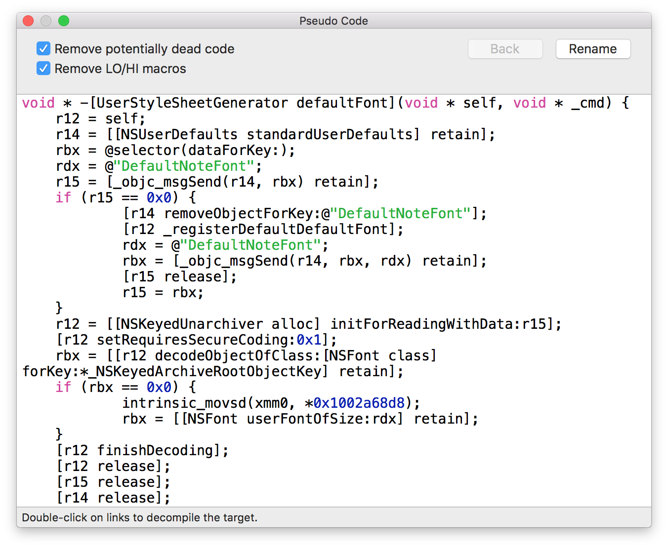Click the status bar hint 'Double-click on links...'

[x=140, y=517]
